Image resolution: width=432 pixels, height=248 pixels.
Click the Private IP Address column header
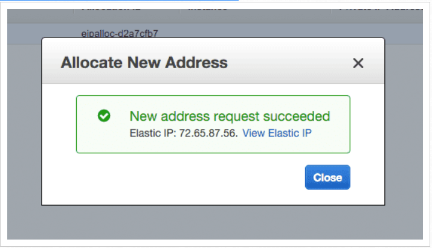click(x=380, y=10)
